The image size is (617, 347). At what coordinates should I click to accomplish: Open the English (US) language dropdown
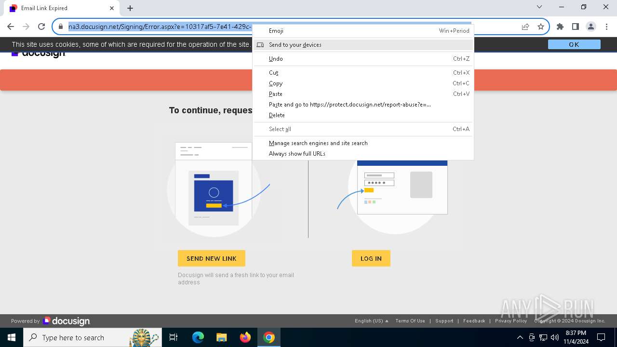[x=371, y=321]
